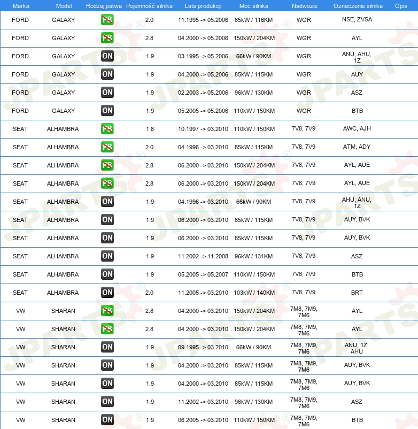The height and width of the screenshot is (429, 418).
Task: Click the Opis column header
Action: pos(401,6)
